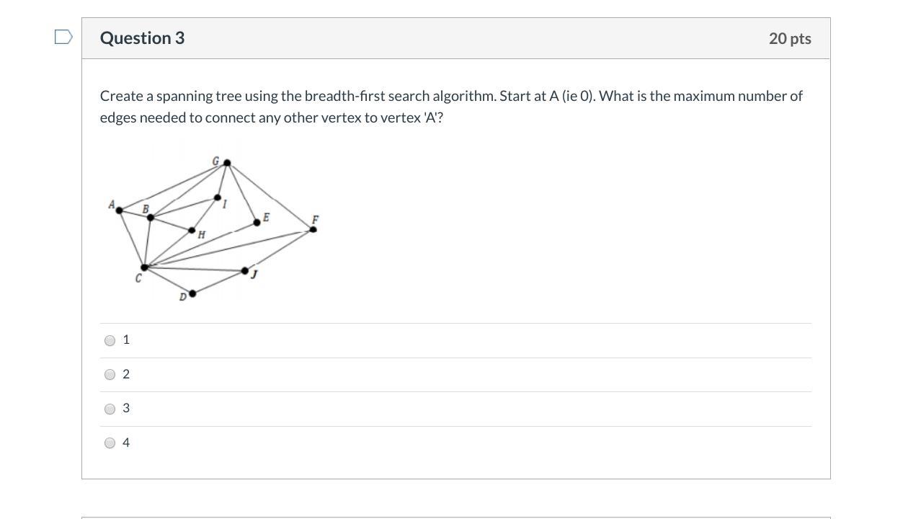Viewport: 921px width, 519px height.
Task: Click vertex H dot in graph
Action: pos(192,231)
